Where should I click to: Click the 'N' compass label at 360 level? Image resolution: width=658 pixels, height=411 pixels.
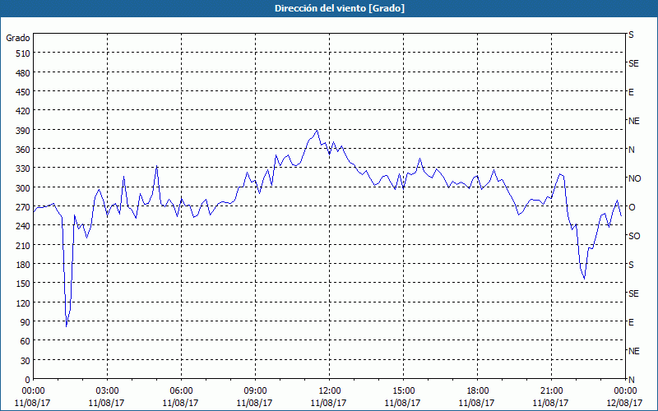[x=631, y=150]
